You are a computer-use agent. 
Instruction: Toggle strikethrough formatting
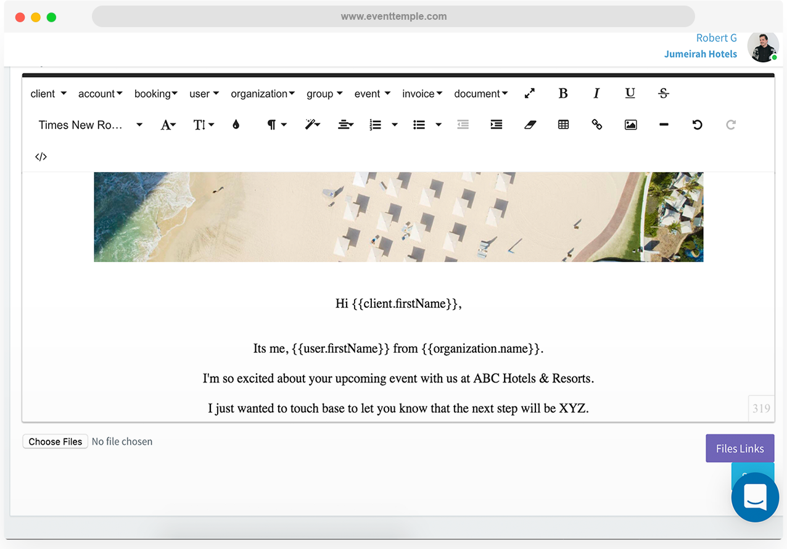click(x=664, y=93)
